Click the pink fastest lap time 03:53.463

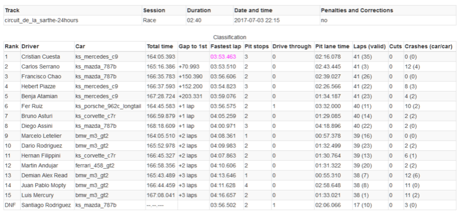223,57
